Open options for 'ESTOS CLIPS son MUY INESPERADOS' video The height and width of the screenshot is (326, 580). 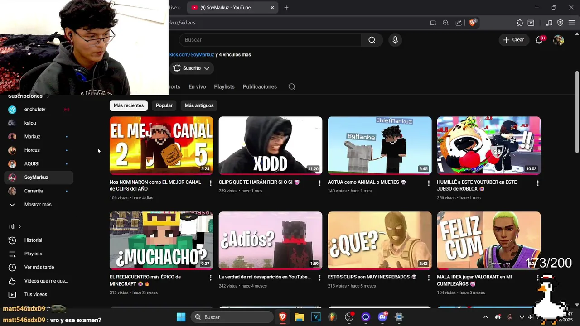point(429,278)
